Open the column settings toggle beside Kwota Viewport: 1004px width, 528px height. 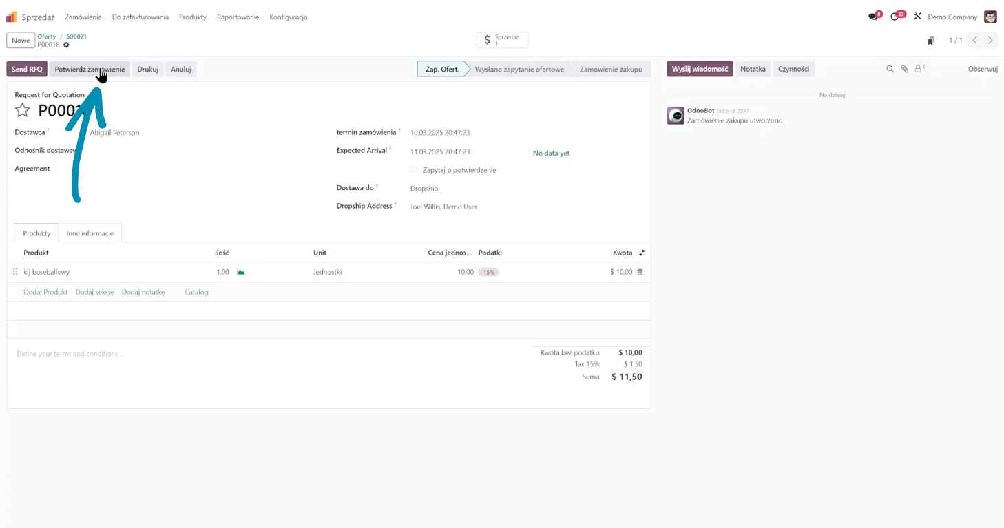[642, 253]
